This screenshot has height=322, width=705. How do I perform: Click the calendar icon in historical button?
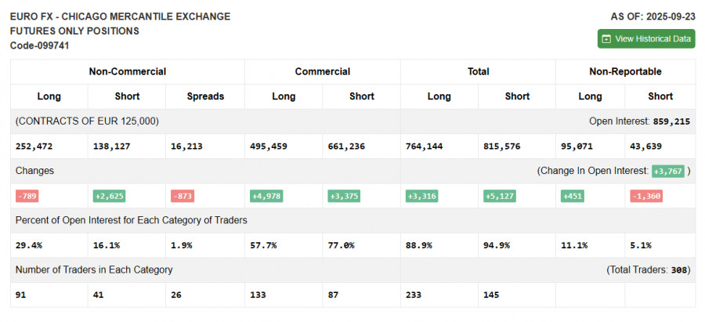(606, 38)
